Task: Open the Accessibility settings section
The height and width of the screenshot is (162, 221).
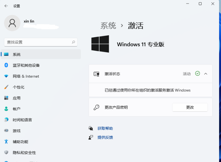Action: (20, 142)
